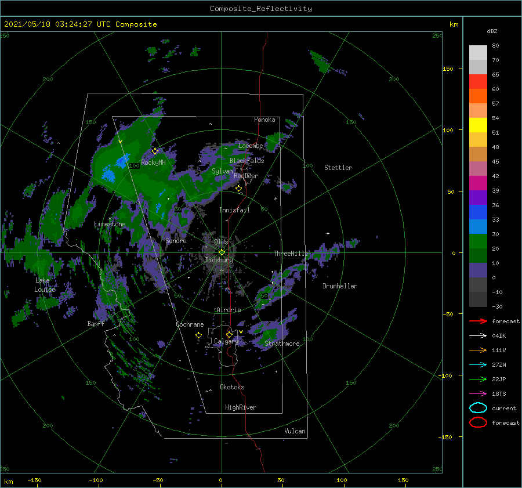Viewport: 522px width, 488px height.
Task: Click the Limestone label
Action: (110, 224)
